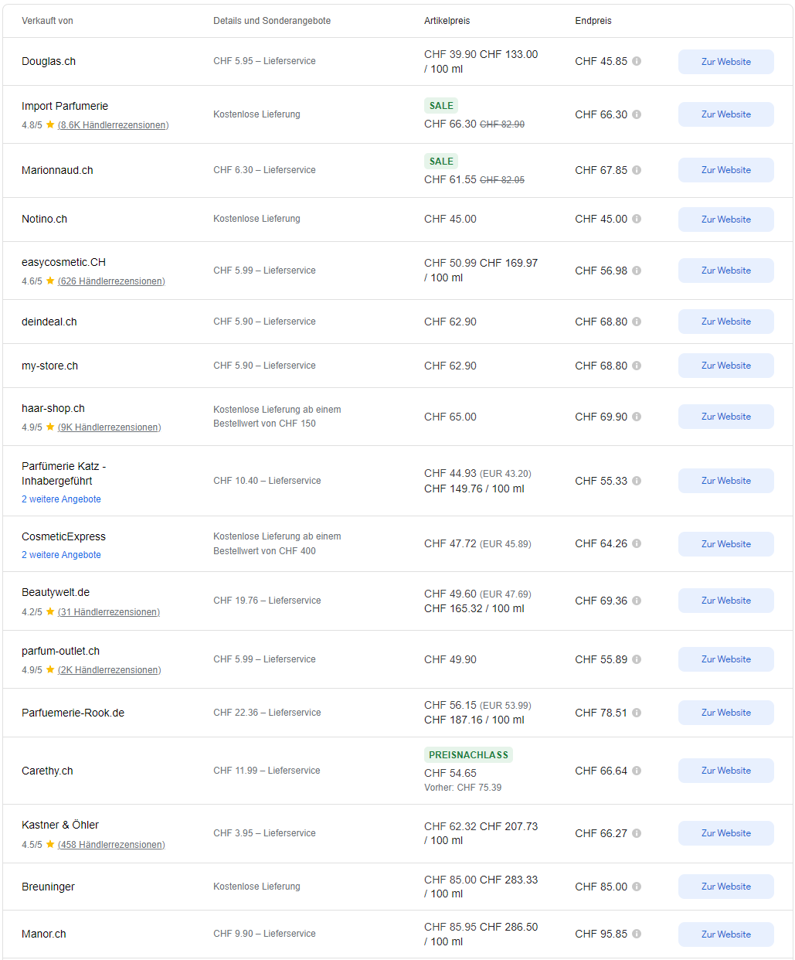Click info icon next to CHF 45.00 Endpreis
Image resolution: width=795 pixels, height=960 pixels.
(637, 219)
